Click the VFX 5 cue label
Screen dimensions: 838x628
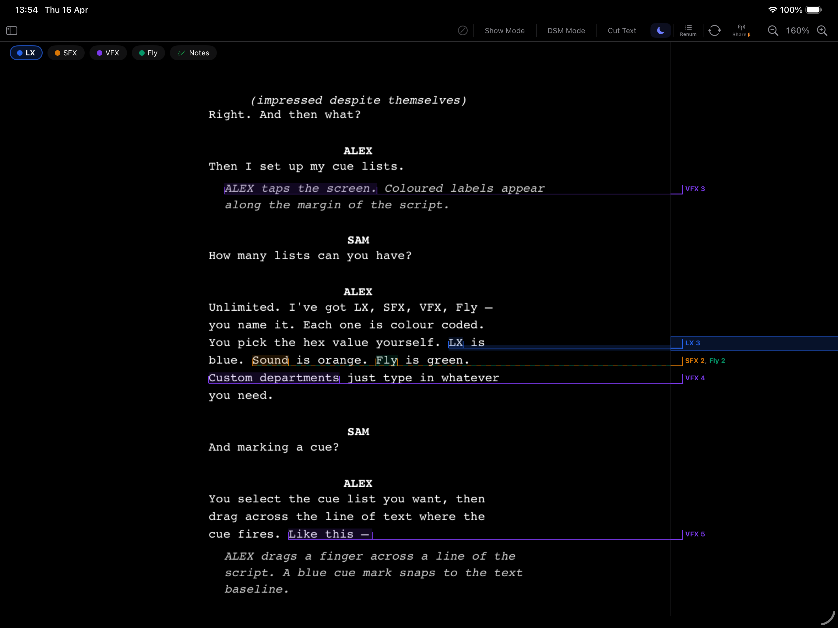click(695, 534)
